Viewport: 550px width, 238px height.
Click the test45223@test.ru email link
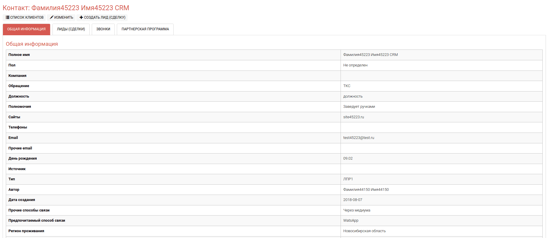coord(359,138)
